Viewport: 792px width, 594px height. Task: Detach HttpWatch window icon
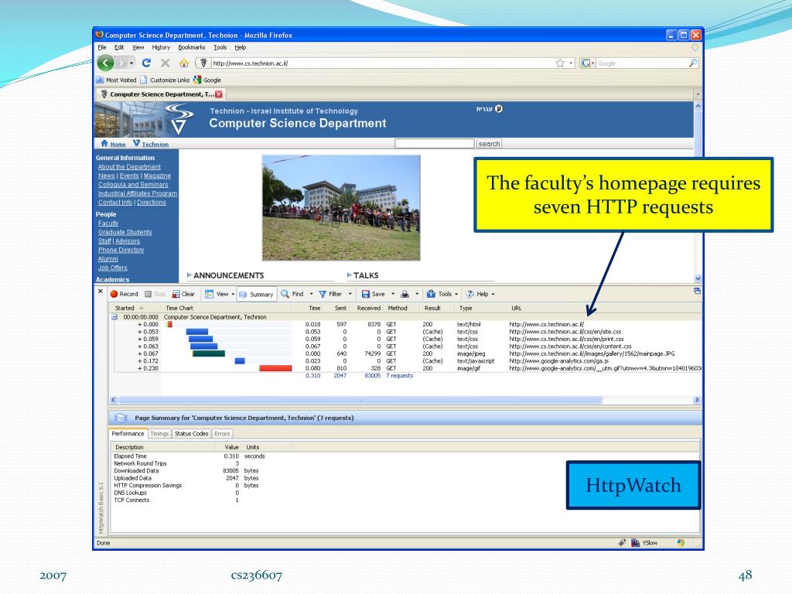pyautogui.click(x=697, y=291)
